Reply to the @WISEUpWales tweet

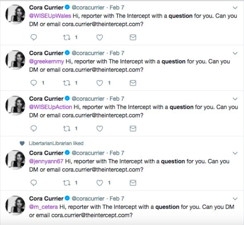[x=33, y=37]
